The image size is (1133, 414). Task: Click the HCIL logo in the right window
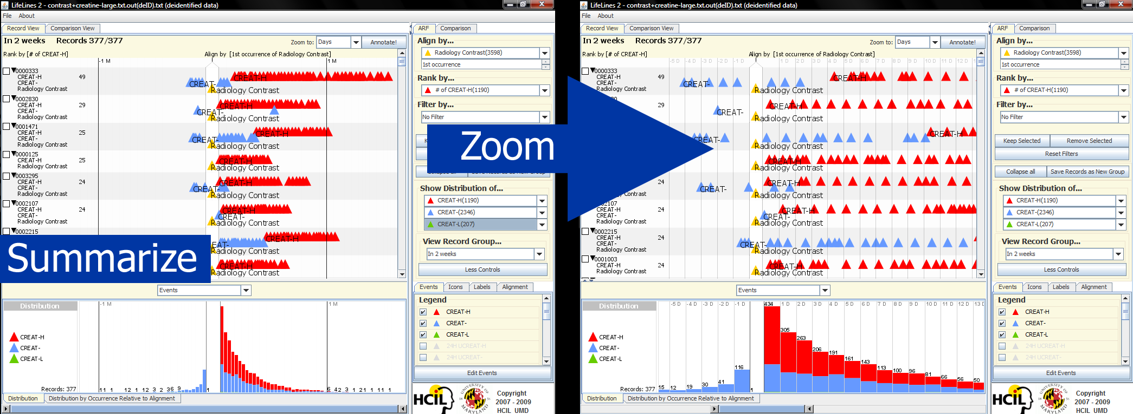[x=1012, y=399]
